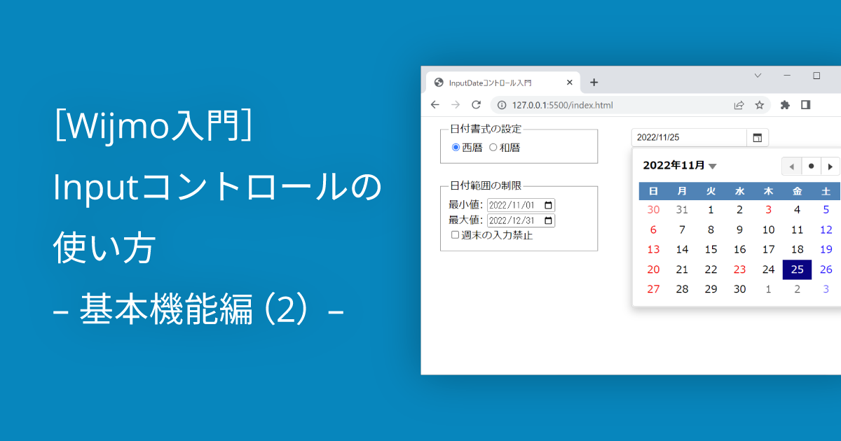Close the InputDateコントロール入門 tab
This screenshot has height=441, width=841.
[x=570, y=83]
